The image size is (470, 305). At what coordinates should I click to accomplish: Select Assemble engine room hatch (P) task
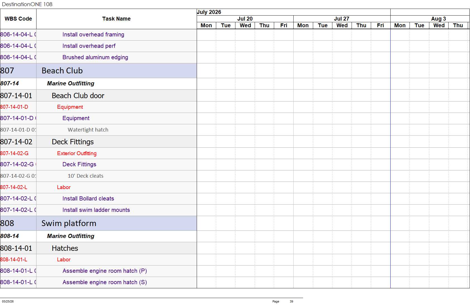[98, 271]
